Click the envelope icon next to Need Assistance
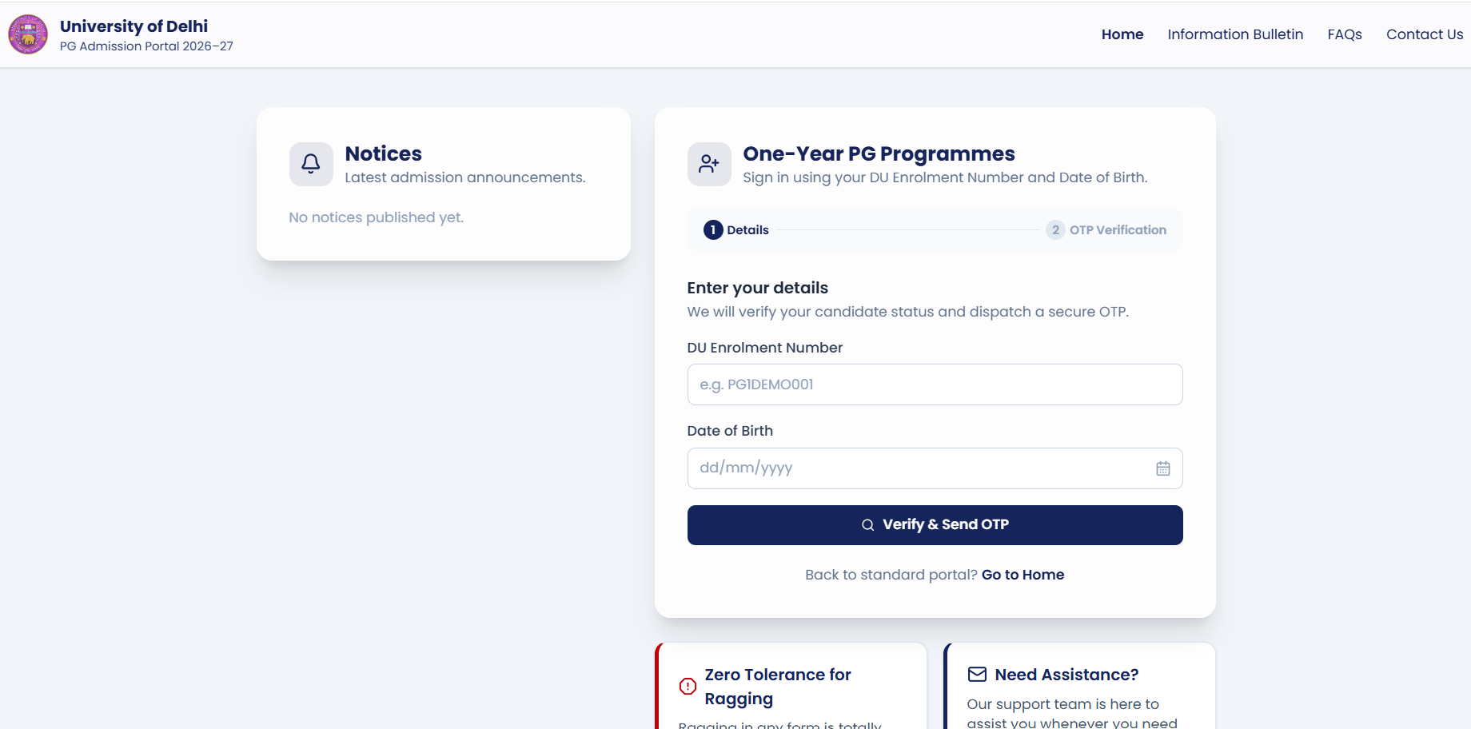The image size is (1471, 729). pos(977,674)
